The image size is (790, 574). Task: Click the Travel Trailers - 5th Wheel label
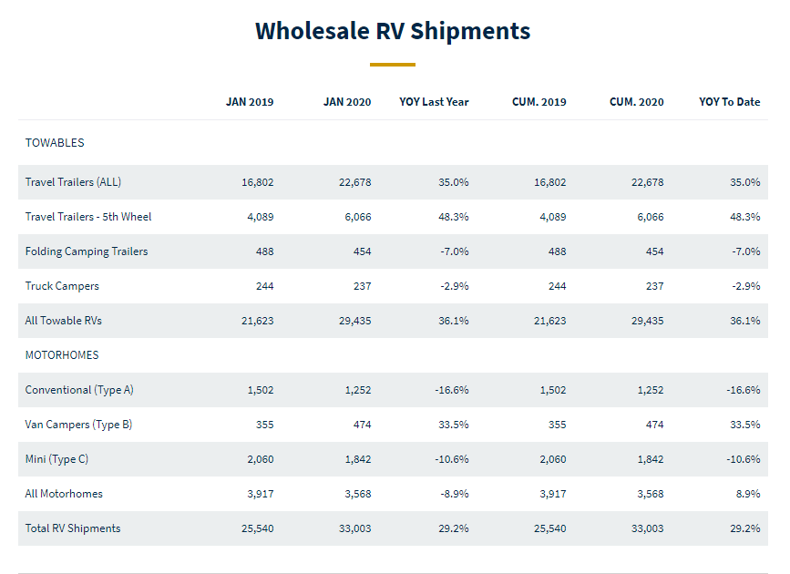pyautogui.click(x=88, y=217)
